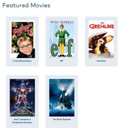Open the A Christmas Story poster
The height and width of the screenshot is (129, 122).
pos(22,39)
